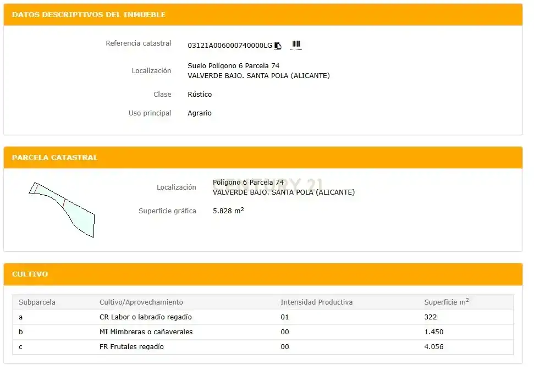The image size is (534, 370).
Task: Click the '5.828 m²' graphic surface value
Action: pos(228,211)
